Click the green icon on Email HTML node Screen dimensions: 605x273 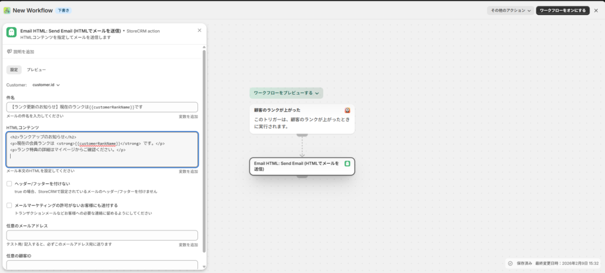347,163
